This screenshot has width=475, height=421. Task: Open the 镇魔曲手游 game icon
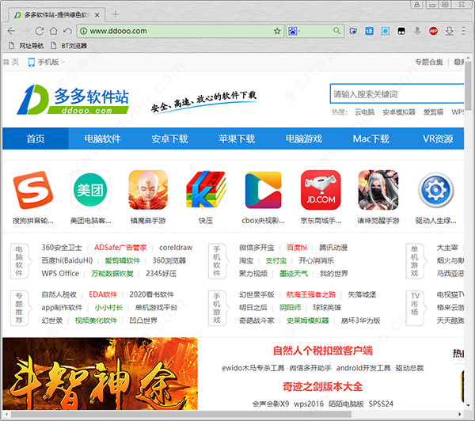[x=148, y=190]
